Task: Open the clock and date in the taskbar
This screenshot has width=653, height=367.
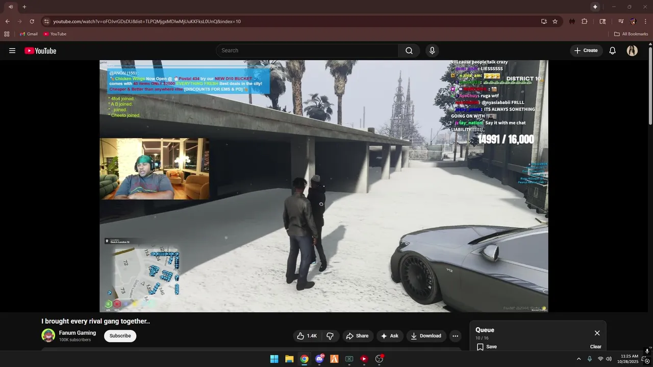Action: tap(629, 359)
